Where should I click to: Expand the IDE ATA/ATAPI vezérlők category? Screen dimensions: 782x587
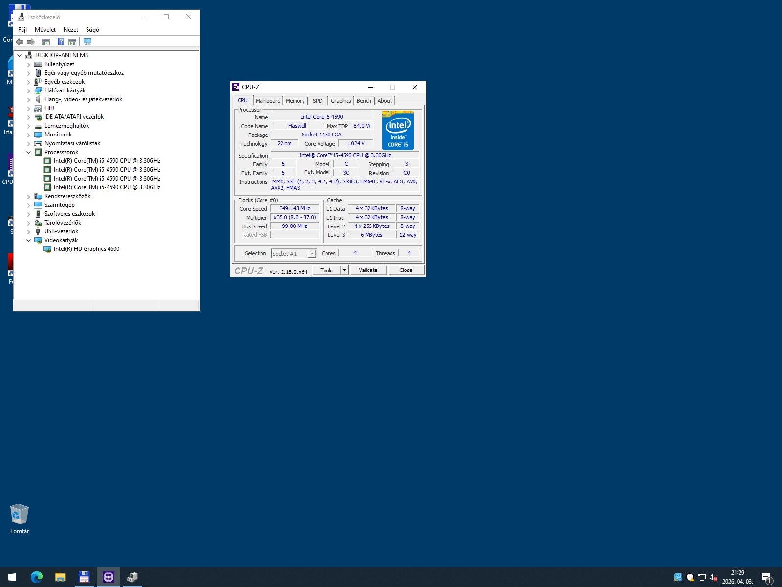[28, 117]
